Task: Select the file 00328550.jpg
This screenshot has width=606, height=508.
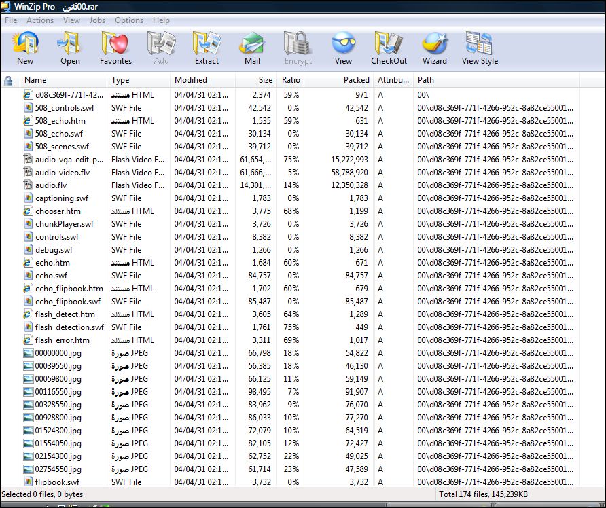Action: [x=58, y=405]
